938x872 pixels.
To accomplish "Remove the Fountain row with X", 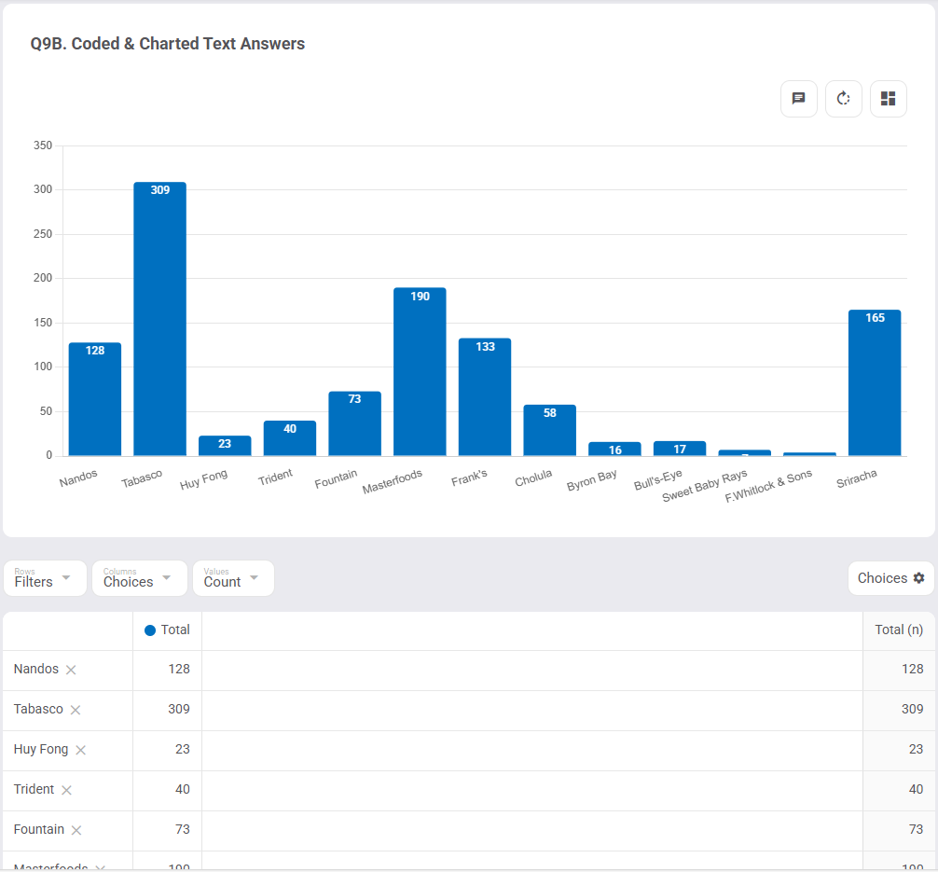I will tap(76, 830).
